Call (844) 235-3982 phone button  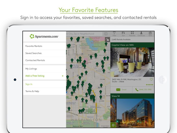point(143,90)
